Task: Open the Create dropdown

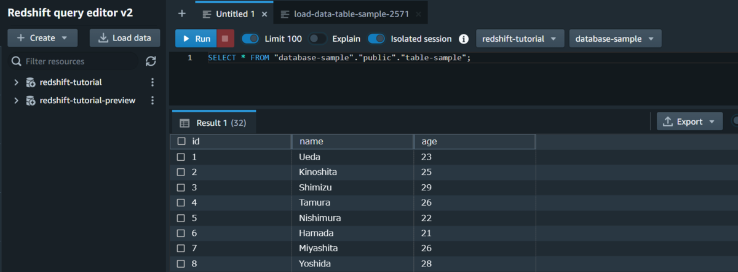Action: [42, 37]
